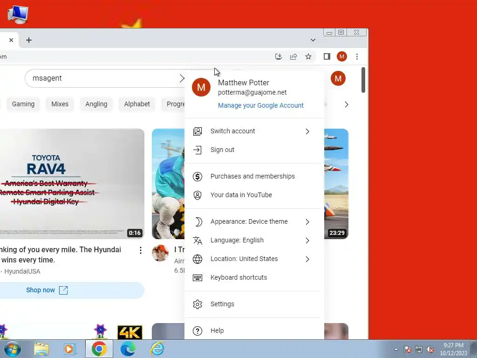Open Microsoft Edge from taskbar
Image resolution: width=477 pixels, height=358 pixels.
tap(128, 349)
